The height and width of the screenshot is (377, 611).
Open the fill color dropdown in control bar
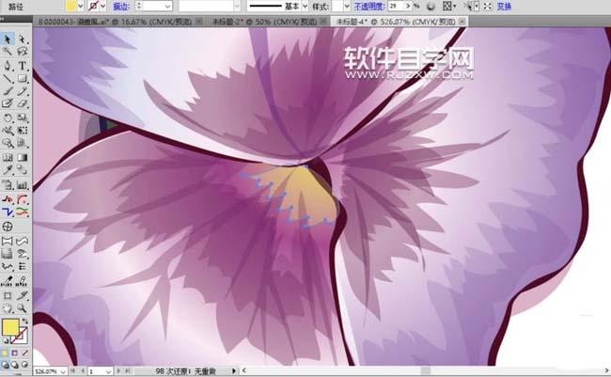pyautogui.click(x=80, y=7)
